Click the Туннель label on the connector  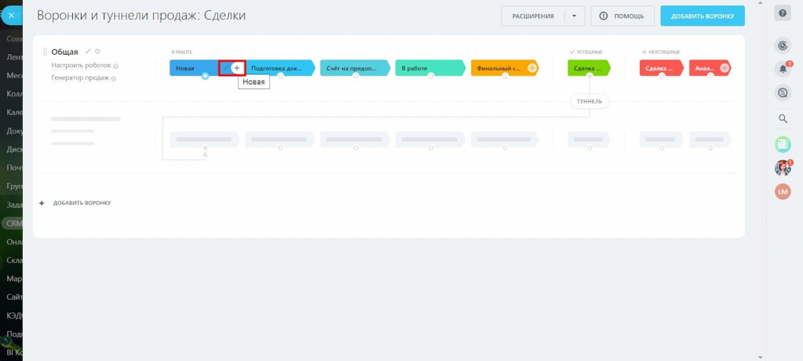click(x=589, y=102)
